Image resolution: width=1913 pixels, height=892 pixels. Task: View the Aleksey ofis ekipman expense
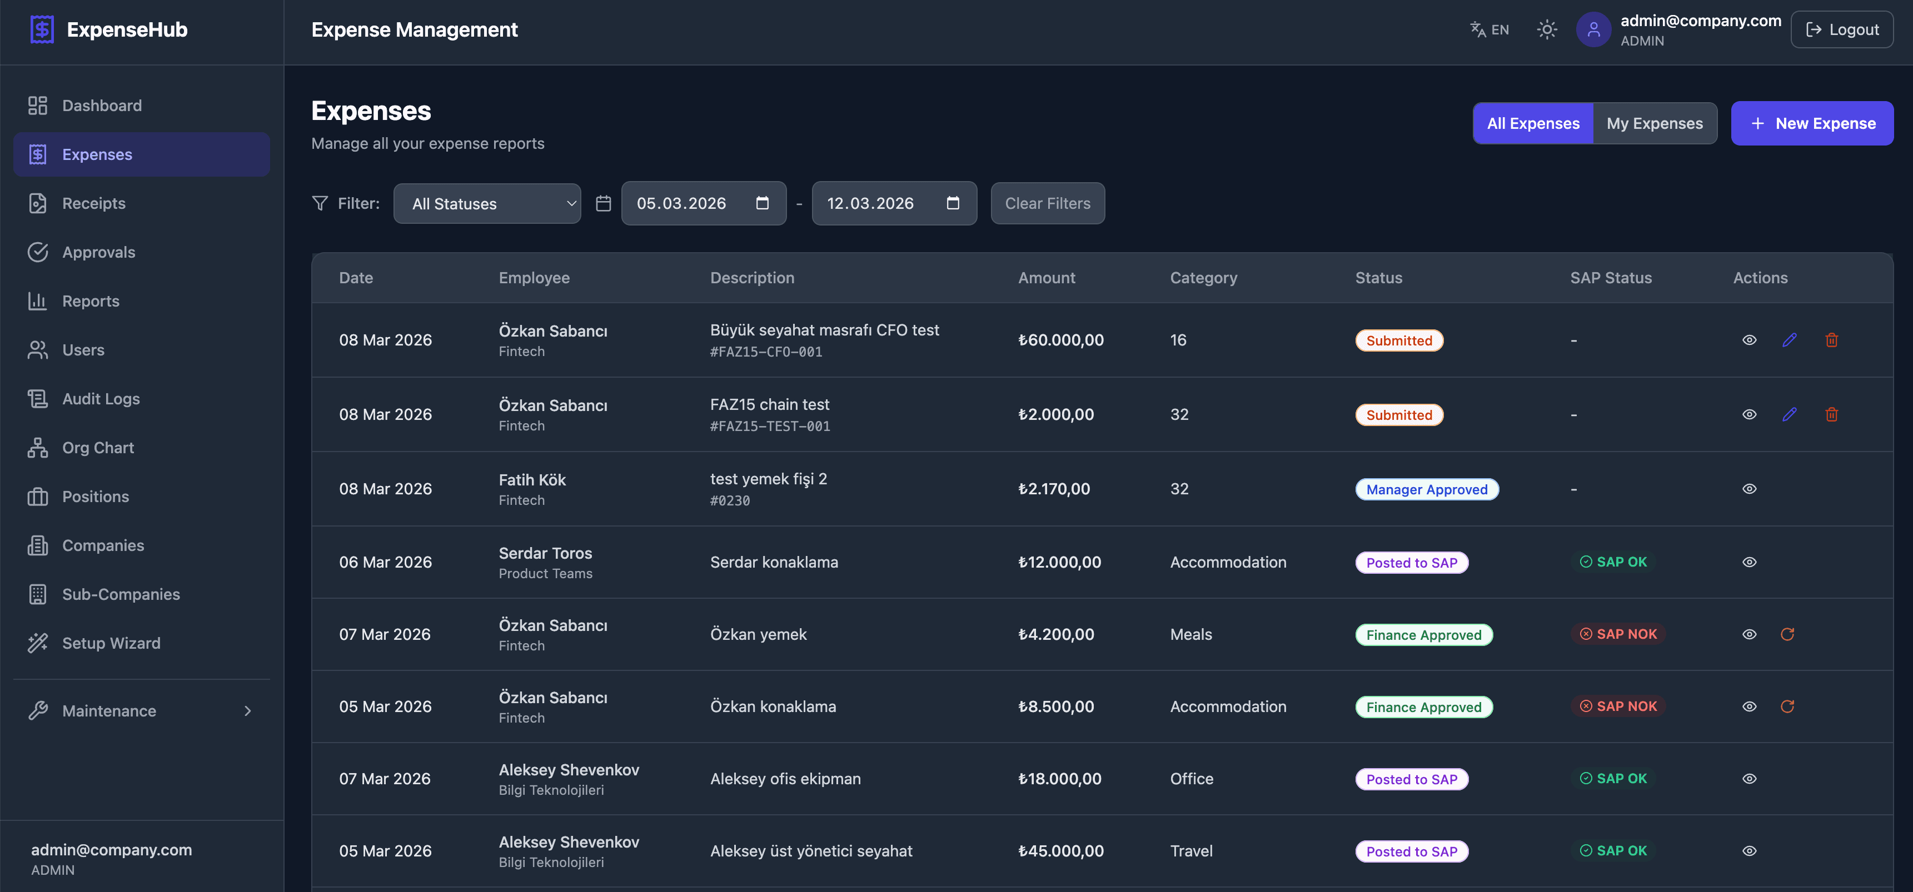[1750, 779]
